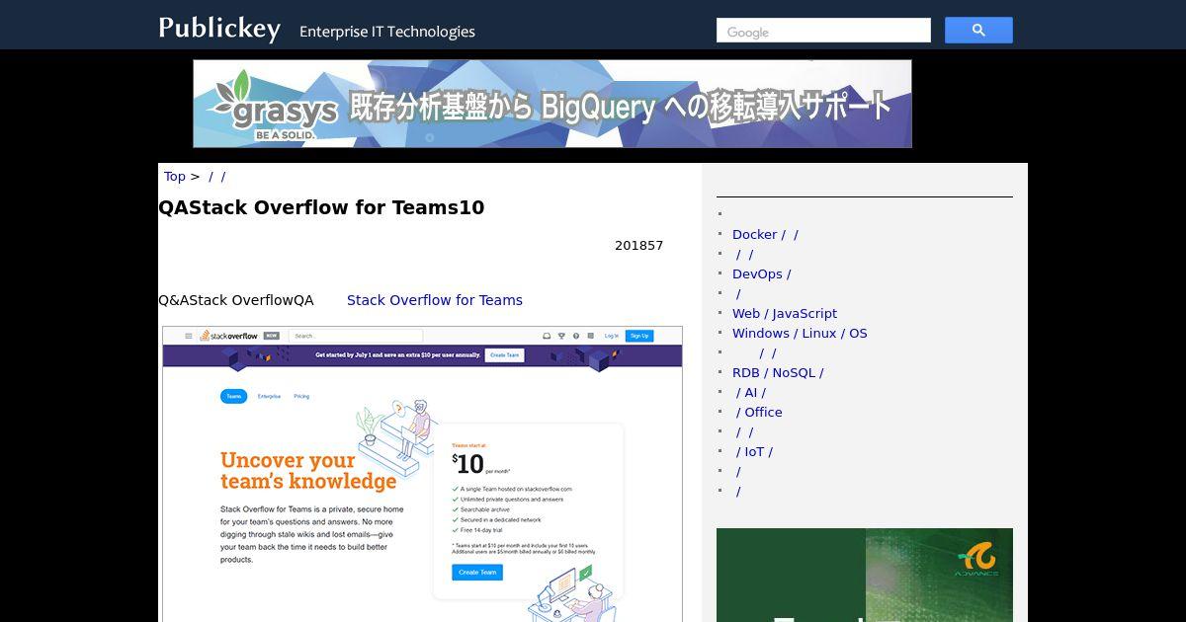Click the green Advance sidebar advertisement
This screenshot has height=622, width=1186.
[x=865, y=575]
